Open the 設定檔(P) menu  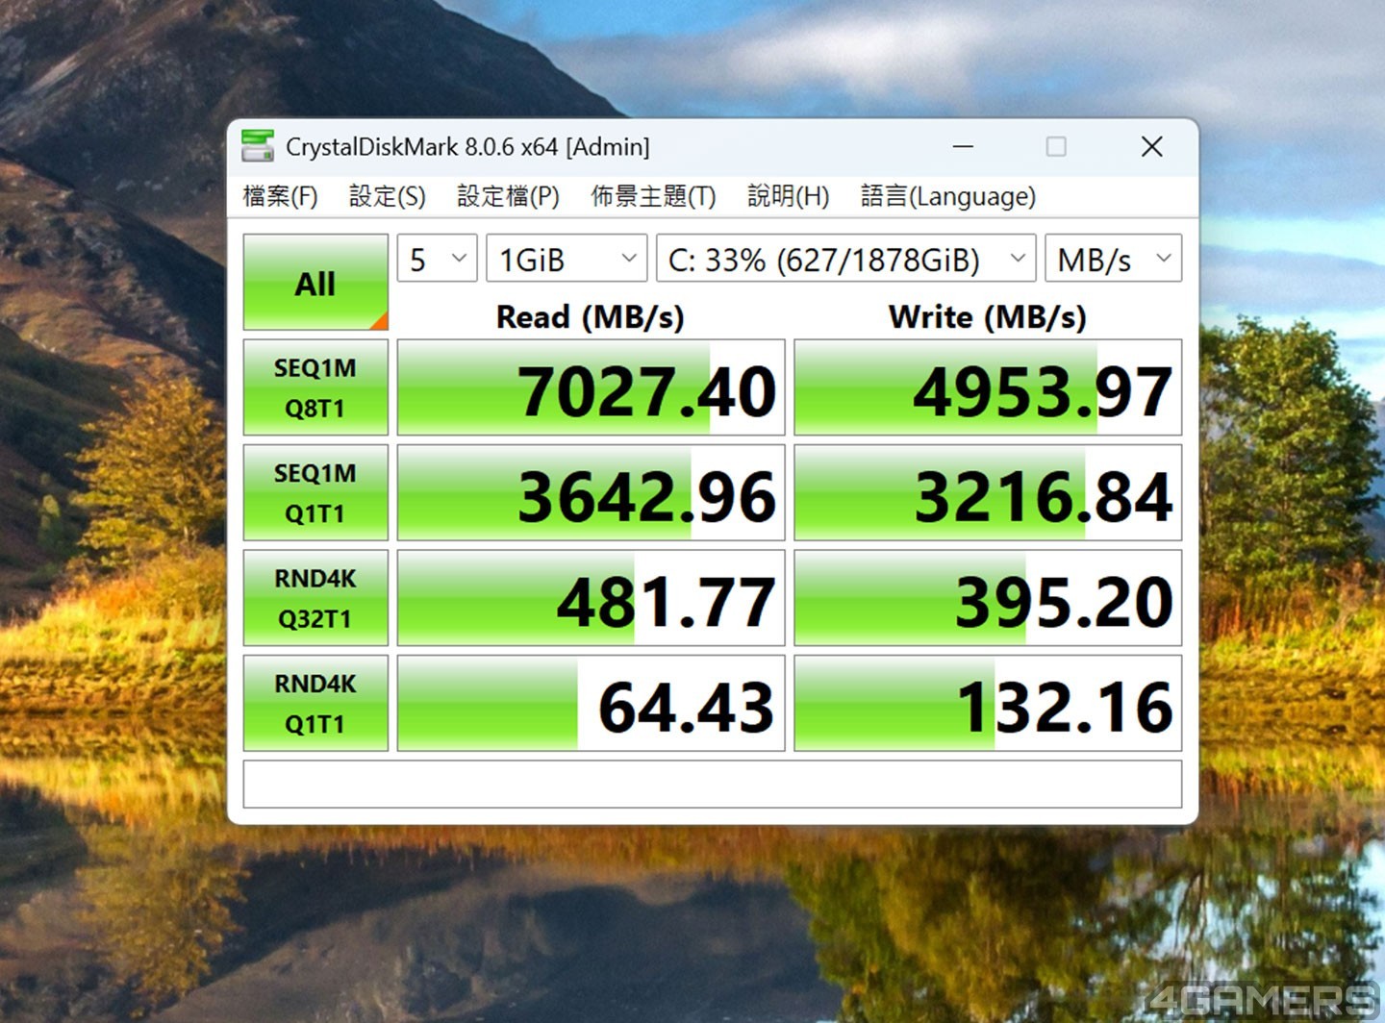click(508, 196)
